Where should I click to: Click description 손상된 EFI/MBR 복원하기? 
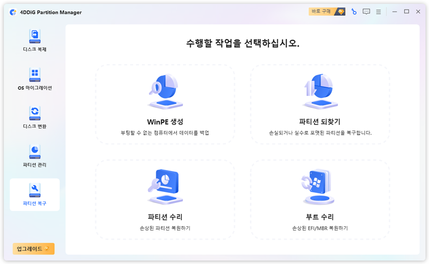pyautogui.click(x=320, y=228)
